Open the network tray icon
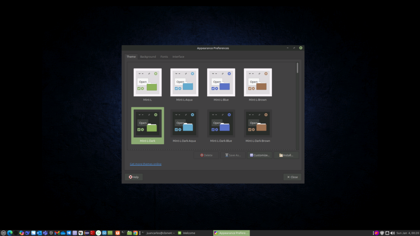The height and width of the screenshot is (236, 420). 387,233
